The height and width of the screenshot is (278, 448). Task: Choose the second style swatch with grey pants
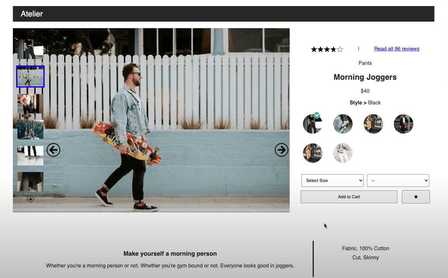(x=343, y=124)
